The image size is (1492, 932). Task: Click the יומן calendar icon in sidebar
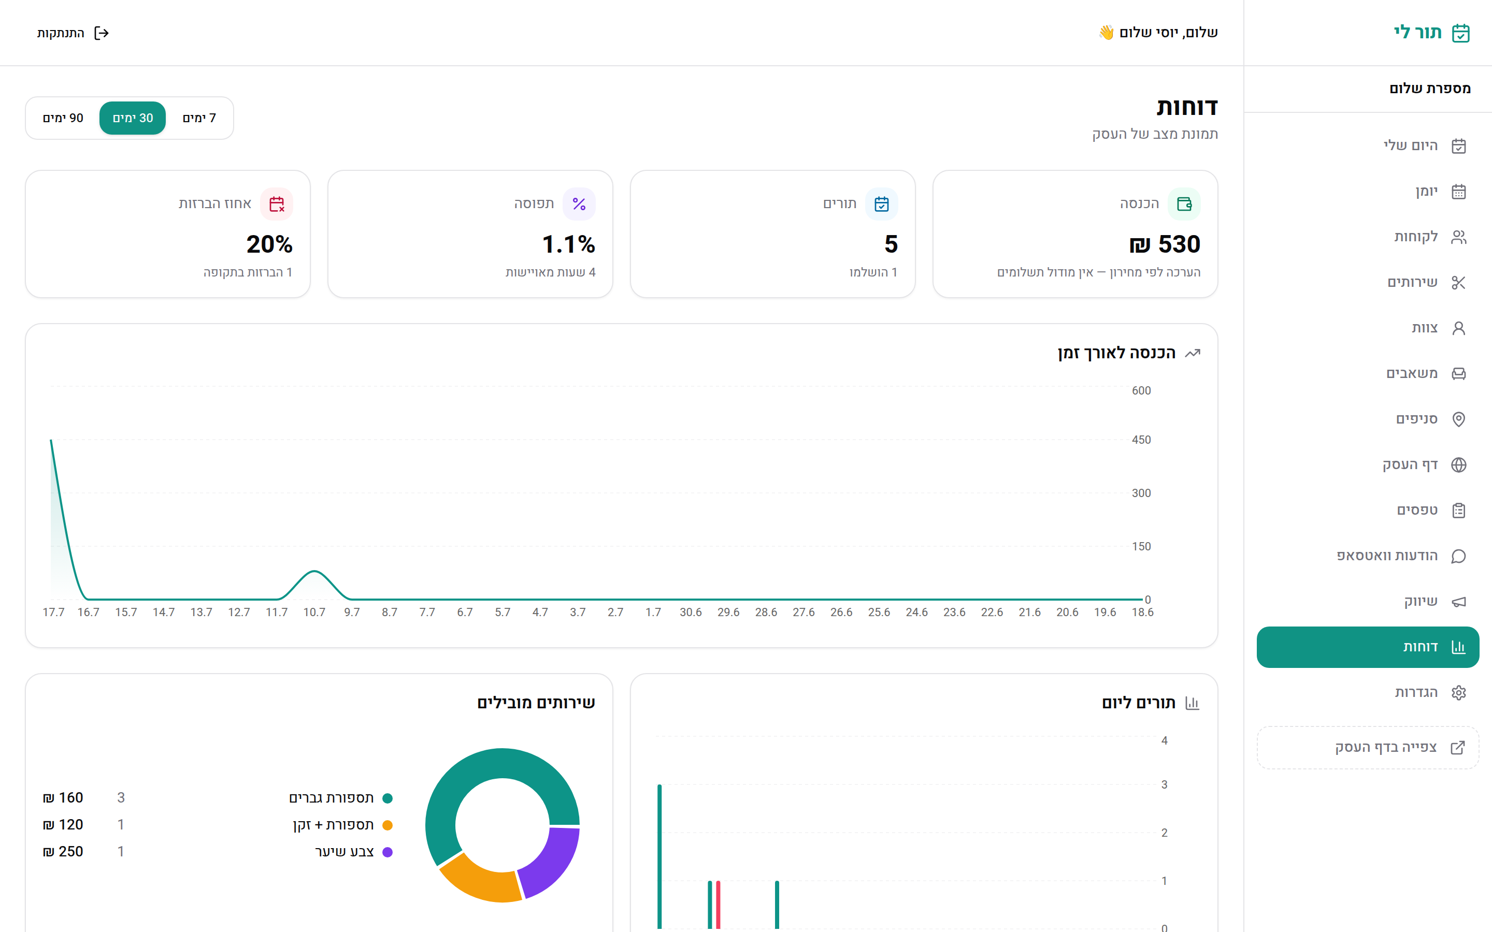1458,192
